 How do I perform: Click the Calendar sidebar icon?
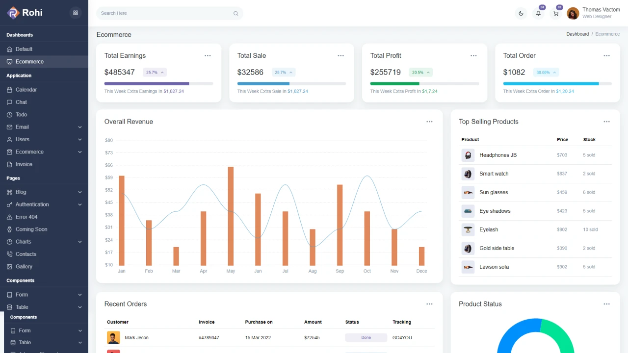[x=9, y=90]
